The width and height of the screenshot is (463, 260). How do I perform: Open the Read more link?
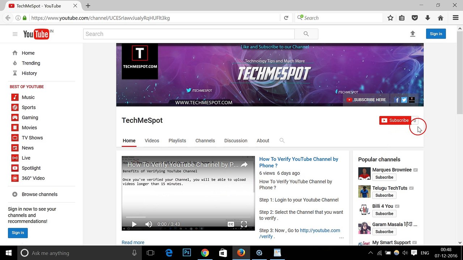coord(133,243)
